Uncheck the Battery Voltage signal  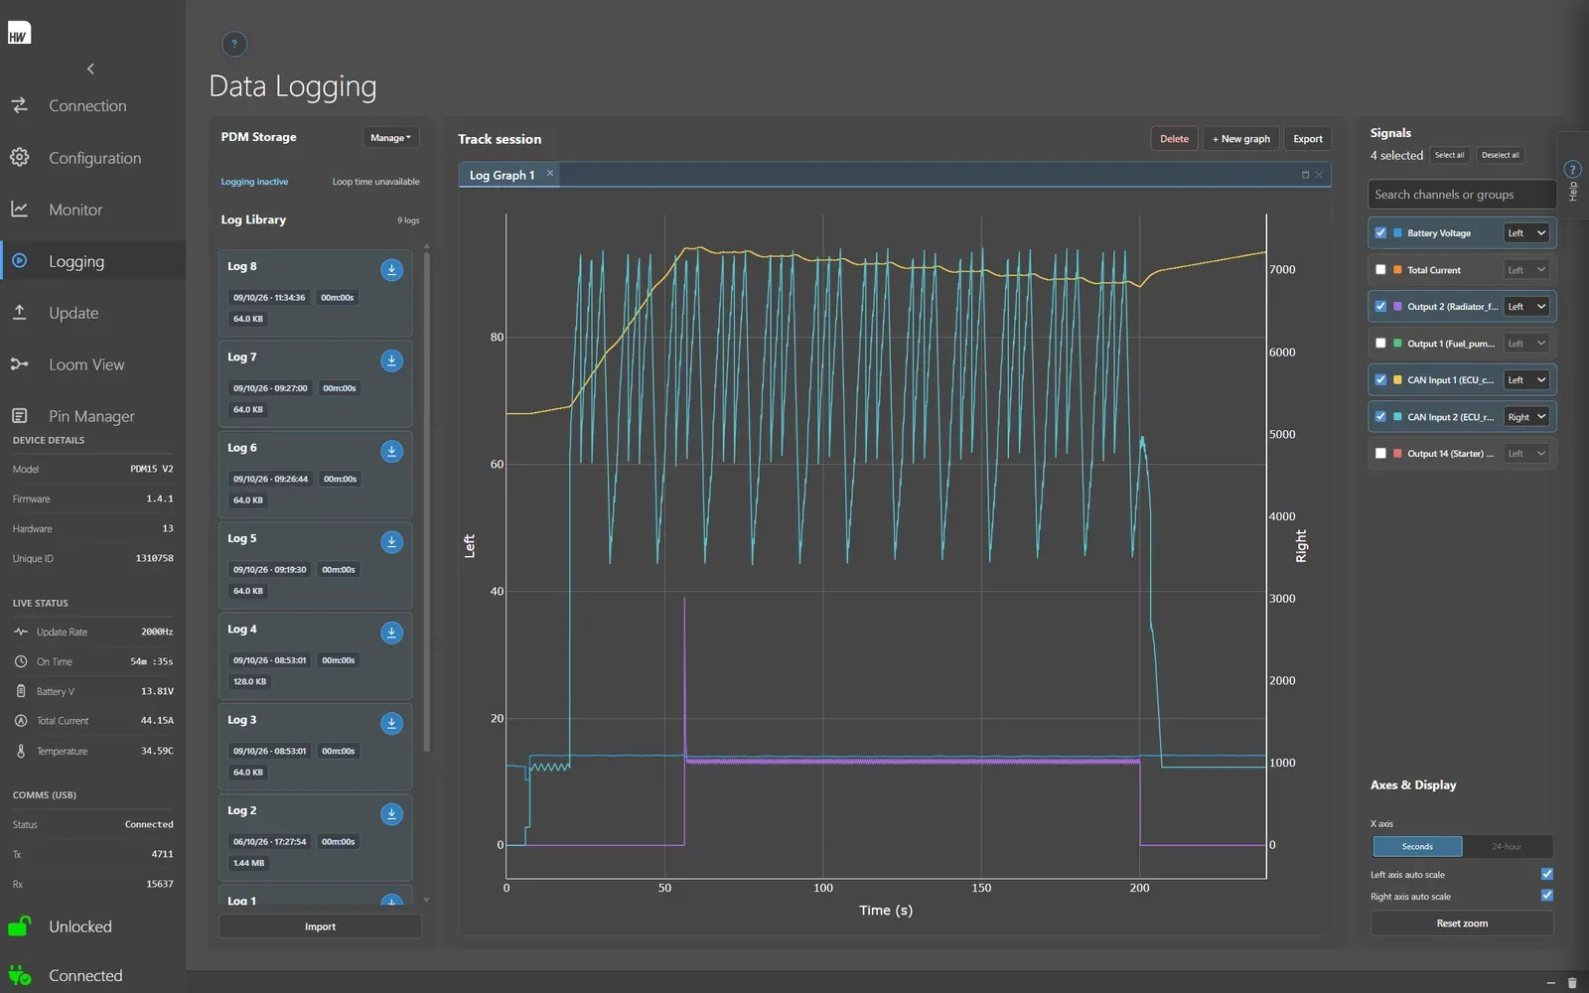coord(1380,232)
